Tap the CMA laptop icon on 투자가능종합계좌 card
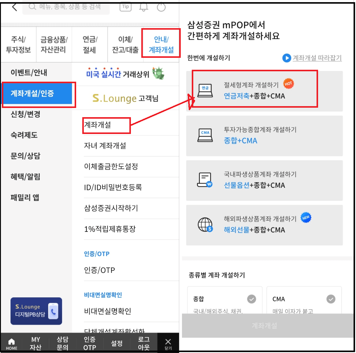This screenshot has width=356, height=353. coord(206,136)
